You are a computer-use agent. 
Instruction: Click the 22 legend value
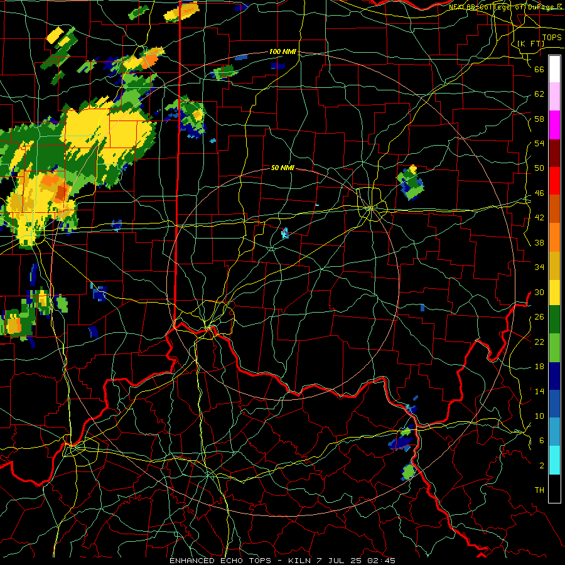pyautogui.click(x=539, y=342)
